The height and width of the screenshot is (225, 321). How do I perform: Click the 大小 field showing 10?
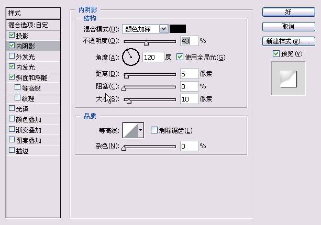point(190,99)
